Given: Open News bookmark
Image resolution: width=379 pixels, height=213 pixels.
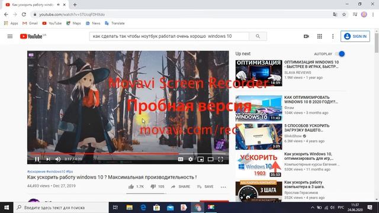Looking at the screenshot, I should [x=93, y=23].
